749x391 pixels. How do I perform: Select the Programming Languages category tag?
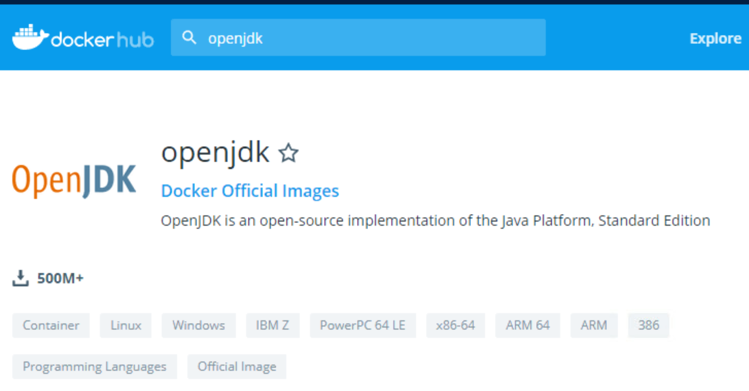coord(95,366)
